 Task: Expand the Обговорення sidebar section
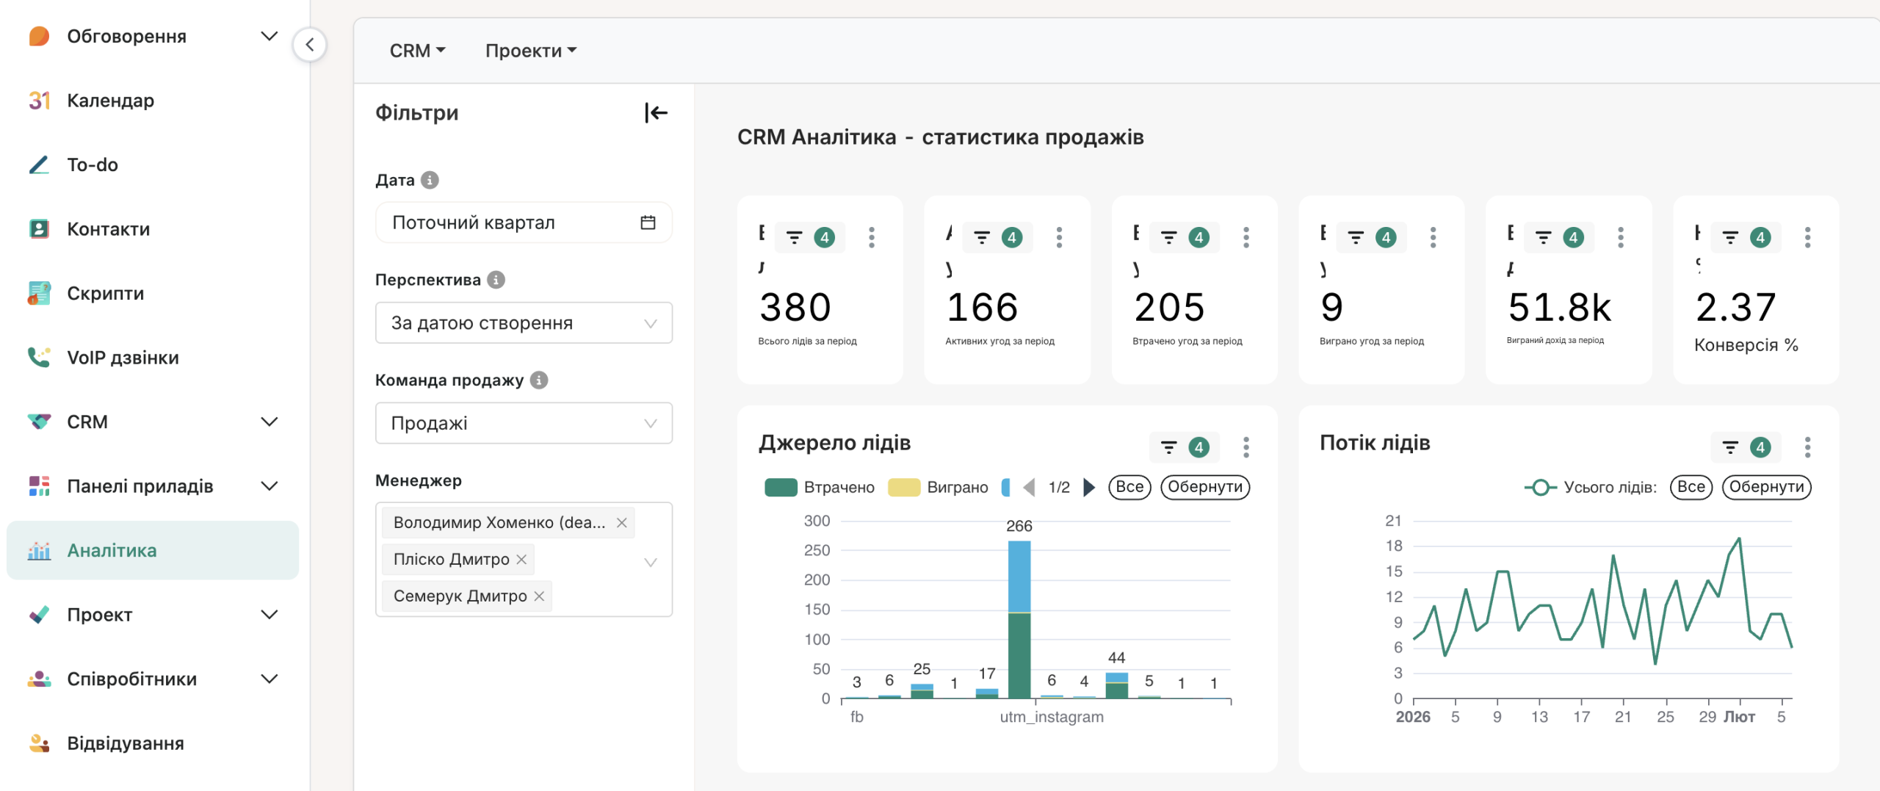(270, 36)
